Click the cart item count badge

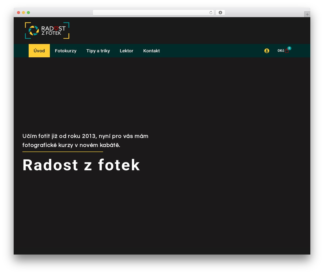289,48
